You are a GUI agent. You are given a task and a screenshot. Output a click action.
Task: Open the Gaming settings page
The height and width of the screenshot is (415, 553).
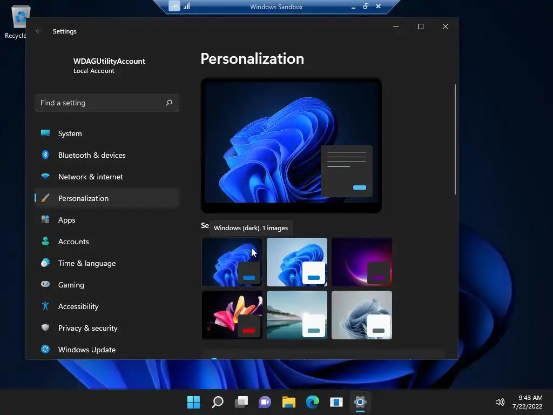pyautogui.click(x=107, y=284)
